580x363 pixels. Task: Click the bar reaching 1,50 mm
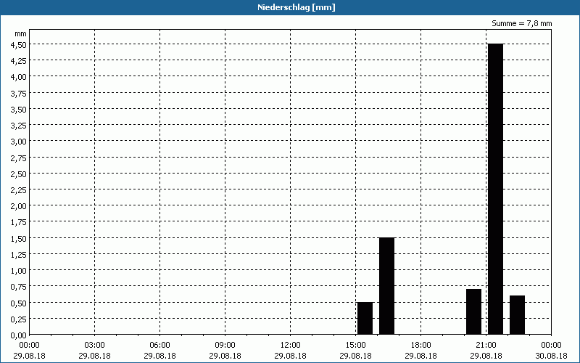[x=387, y=286]
